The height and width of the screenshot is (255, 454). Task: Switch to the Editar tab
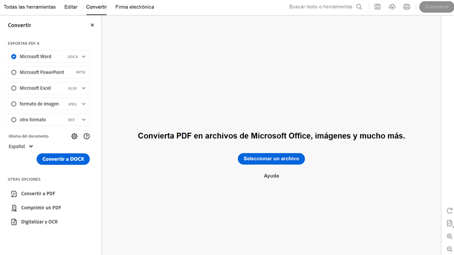pyautogui.click(x=70, y=7)
